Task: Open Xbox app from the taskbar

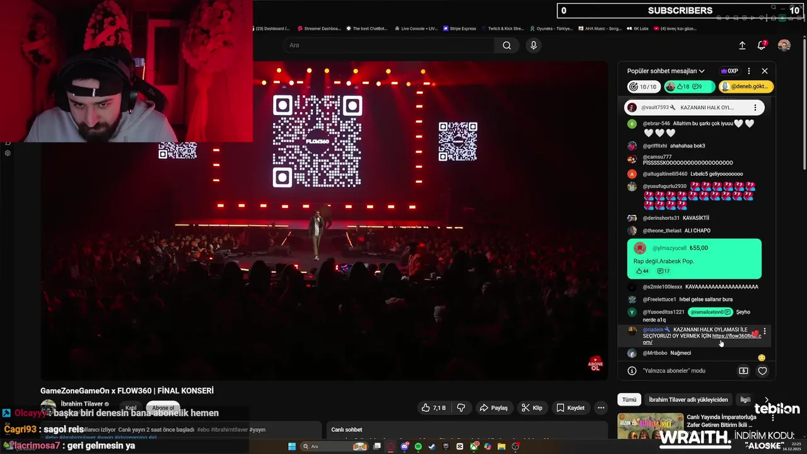Action: click(473, 446)
